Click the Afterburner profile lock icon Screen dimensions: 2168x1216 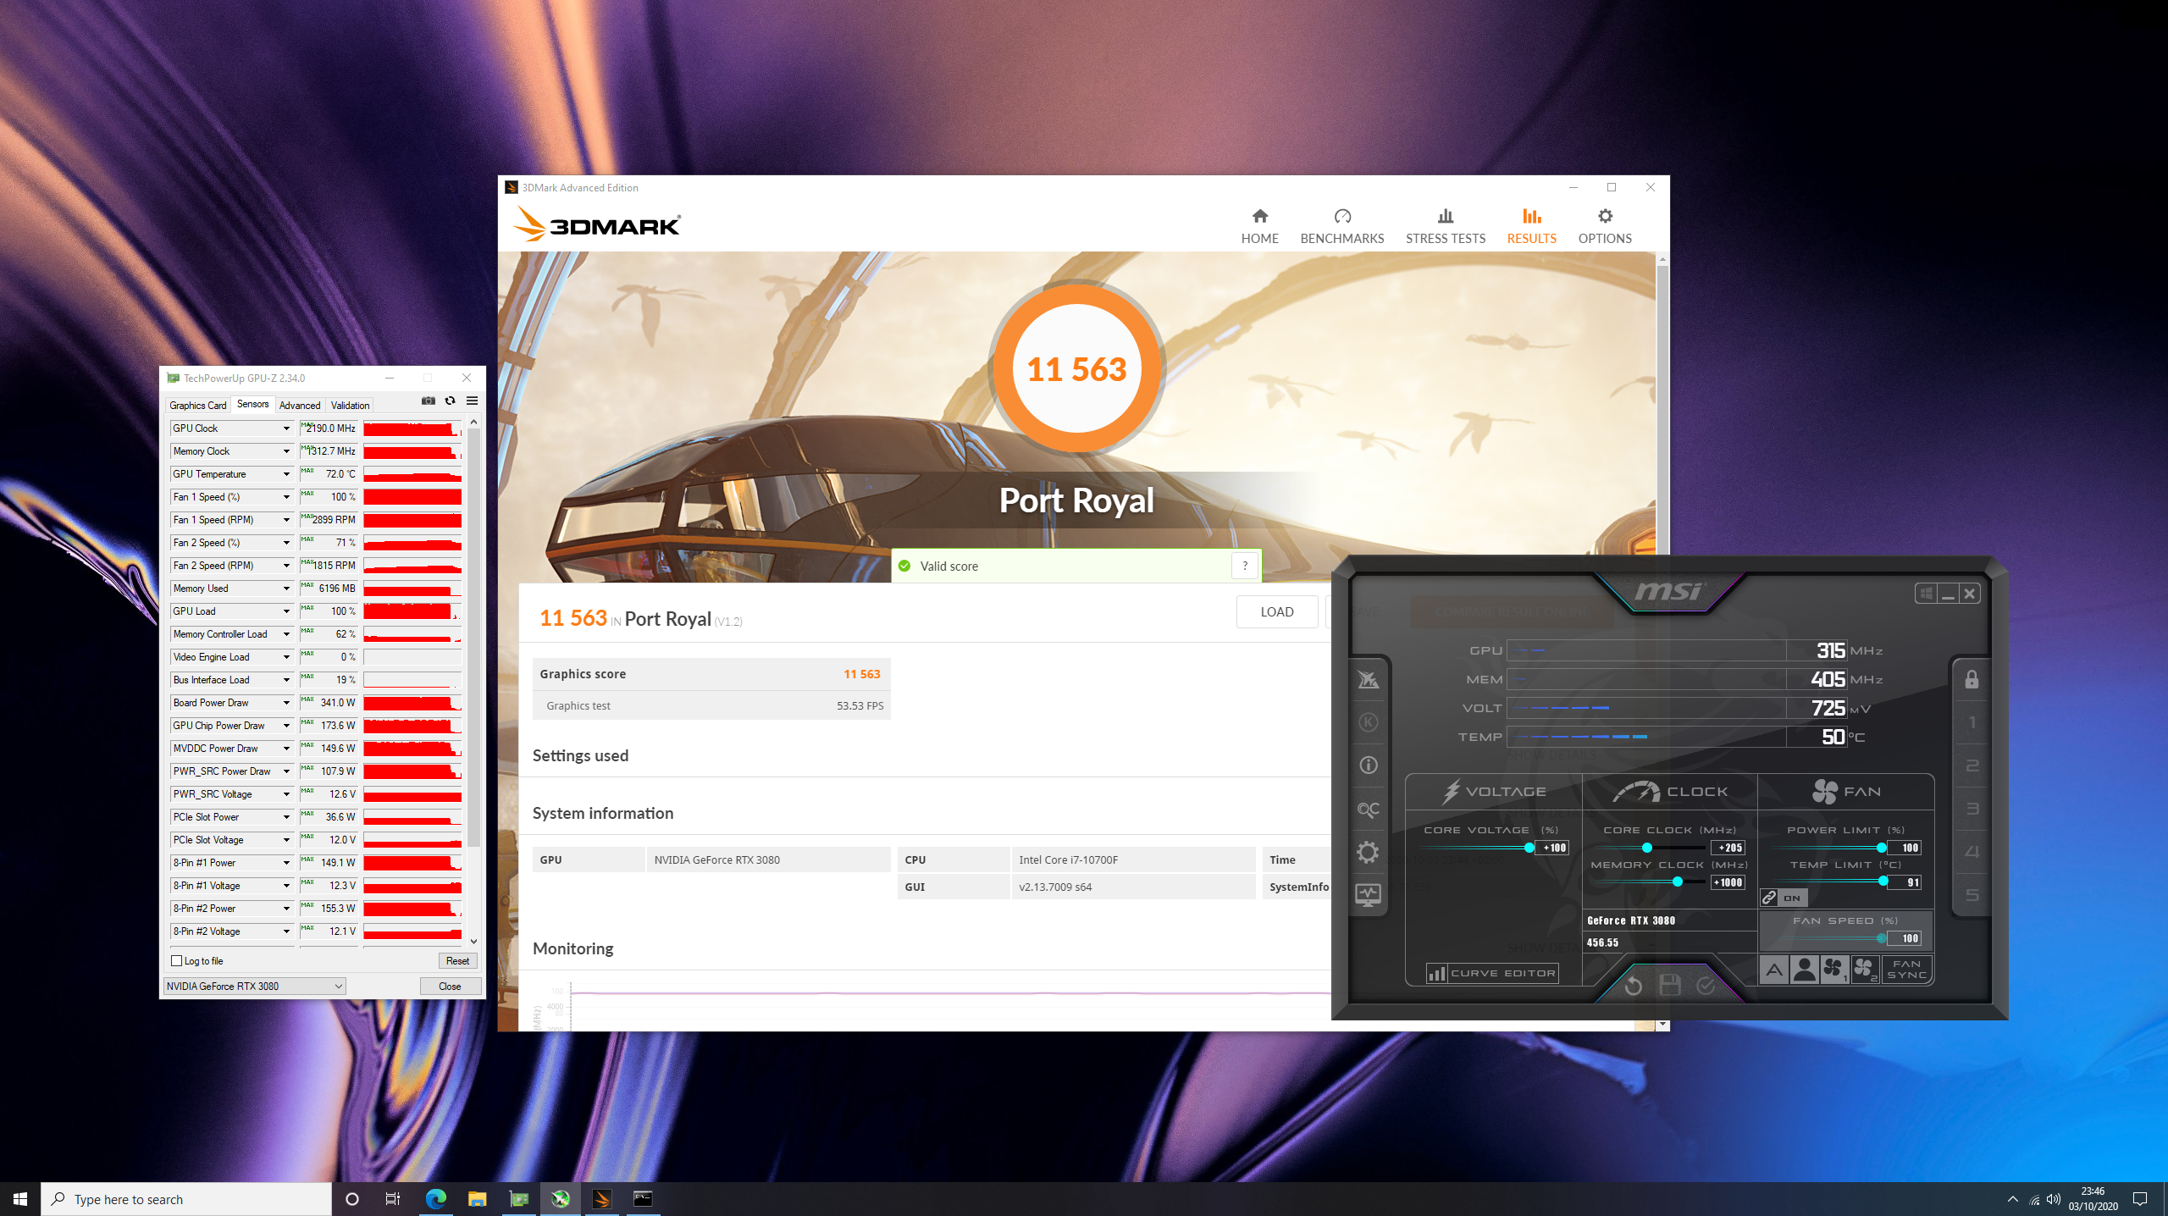(x=1972, y=680)
